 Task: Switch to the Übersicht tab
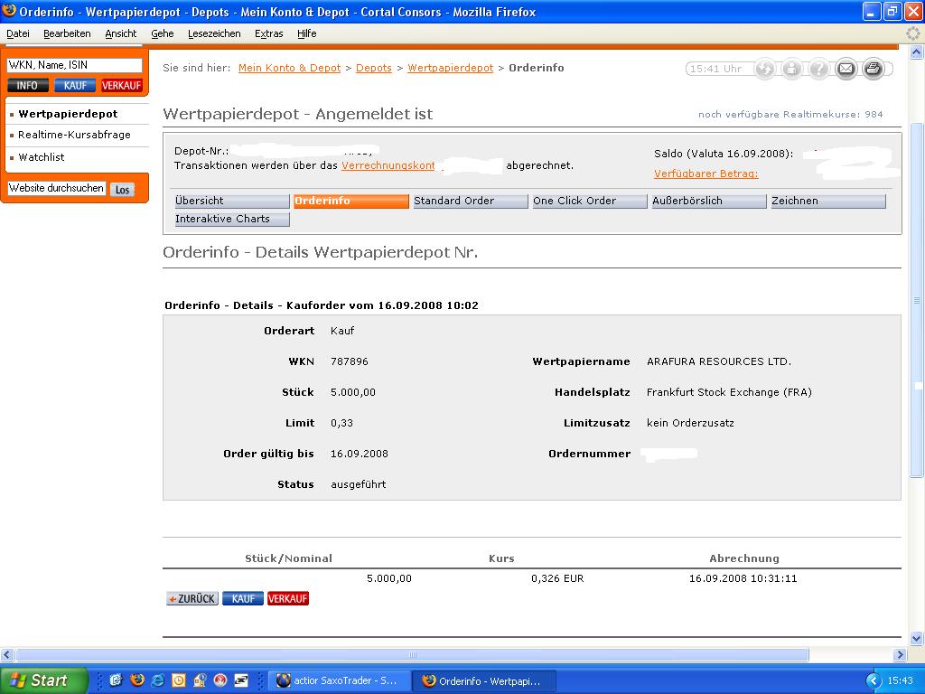click(x=232, y=201)
